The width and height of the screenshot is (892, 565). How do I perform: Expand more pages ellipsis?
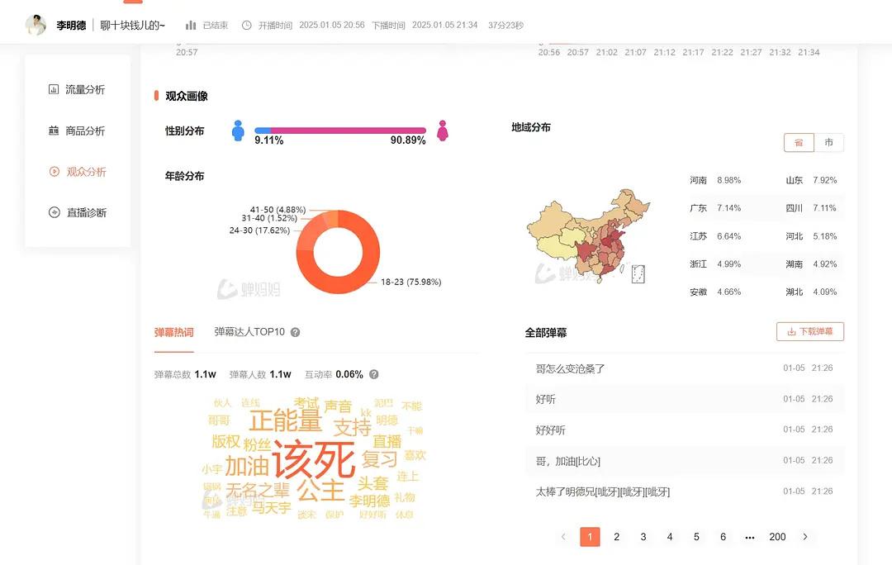pyautogui.click(x=750, y=537)
